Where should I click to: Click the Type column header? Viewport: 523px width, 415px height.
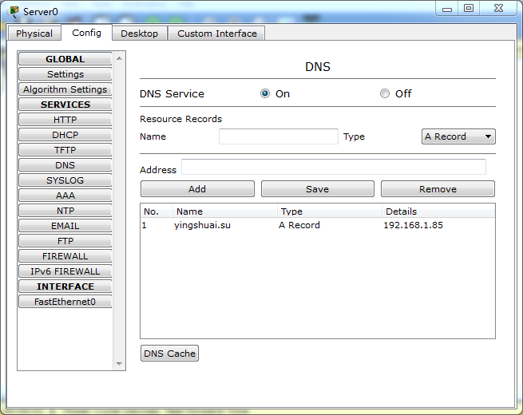(330, 211)
